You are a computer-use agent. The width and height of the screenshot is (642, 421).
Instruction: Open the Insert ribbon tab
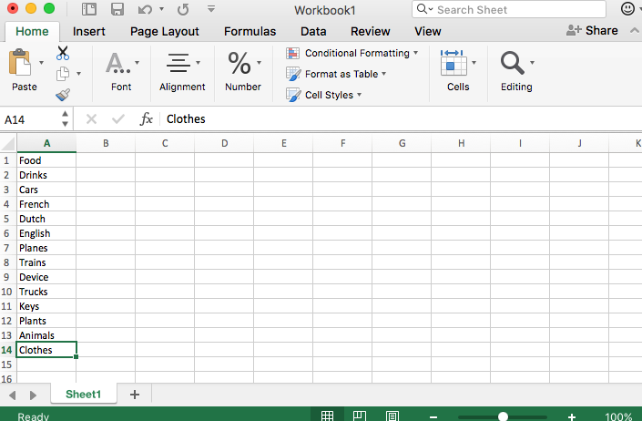[x=89, y=32]
